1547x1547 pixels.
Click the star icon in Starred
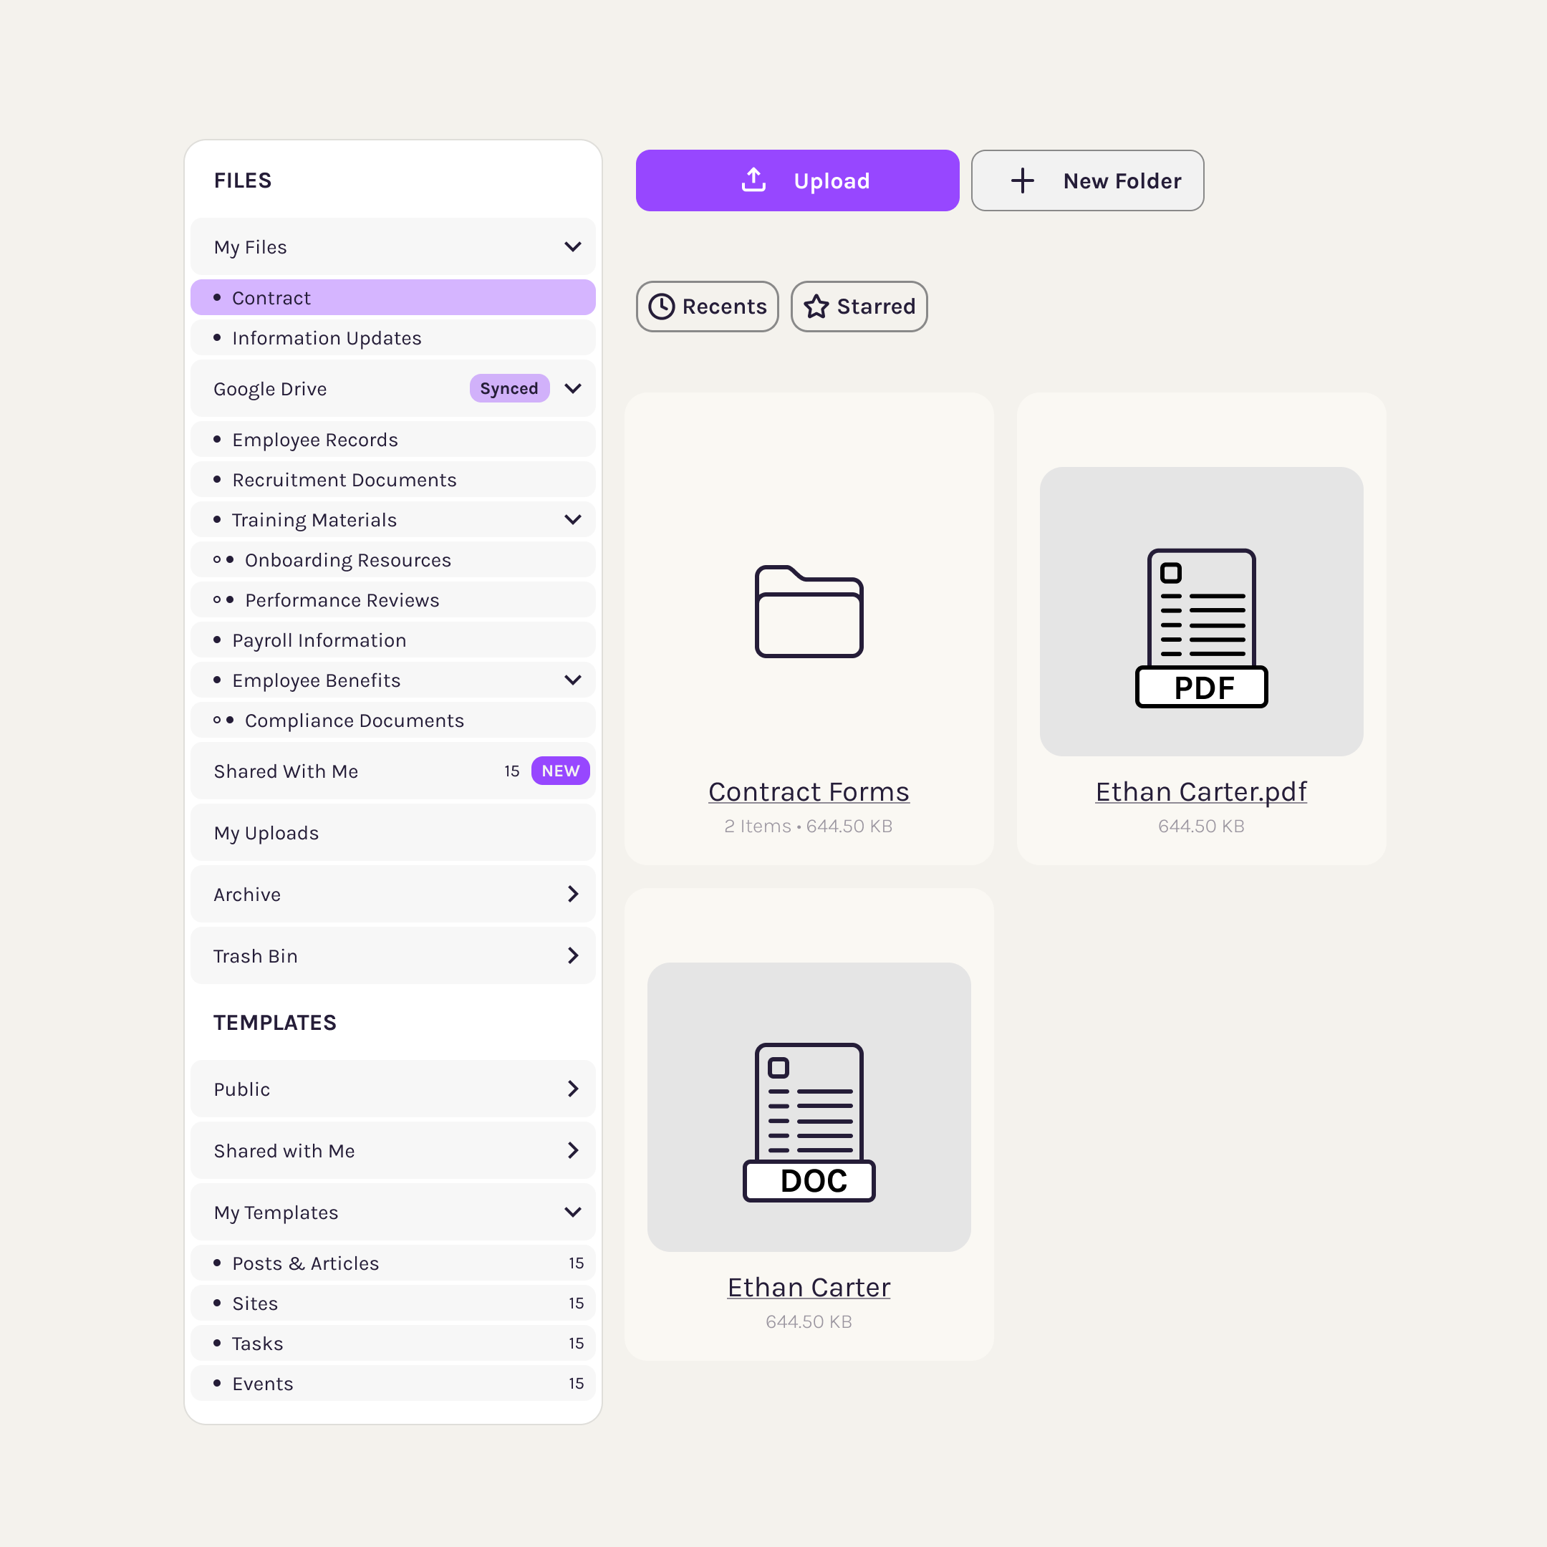point(816,307)
